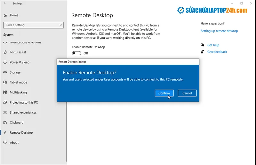Screen dimensions: 256x165
Task: Click the Power & sleep icon
Action: [x=5, y=62]
